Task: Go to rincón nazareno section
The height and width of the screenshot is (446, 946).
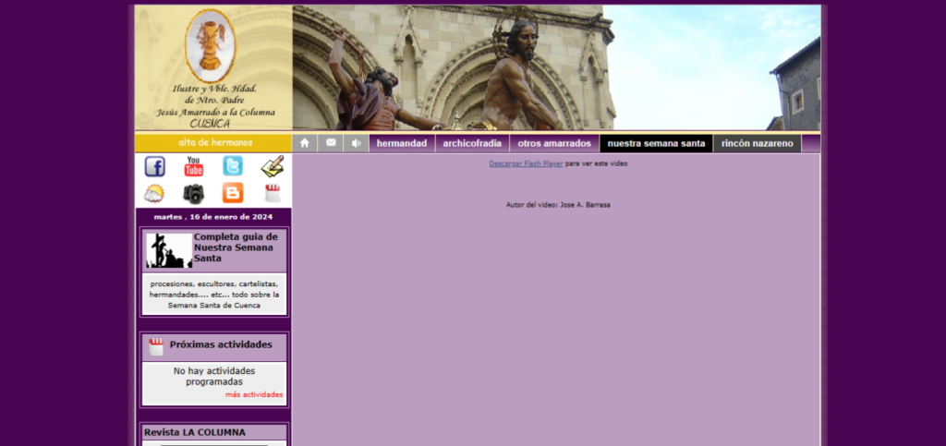Action: [757, 143]
